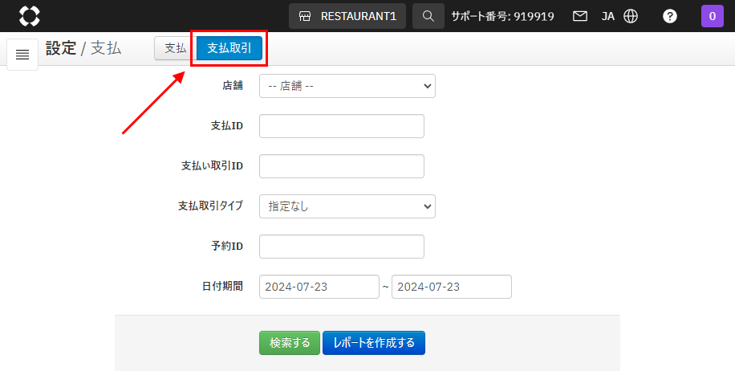Open help via question mark icon
This screenshot has height=371, width=735.
point(670,16)
